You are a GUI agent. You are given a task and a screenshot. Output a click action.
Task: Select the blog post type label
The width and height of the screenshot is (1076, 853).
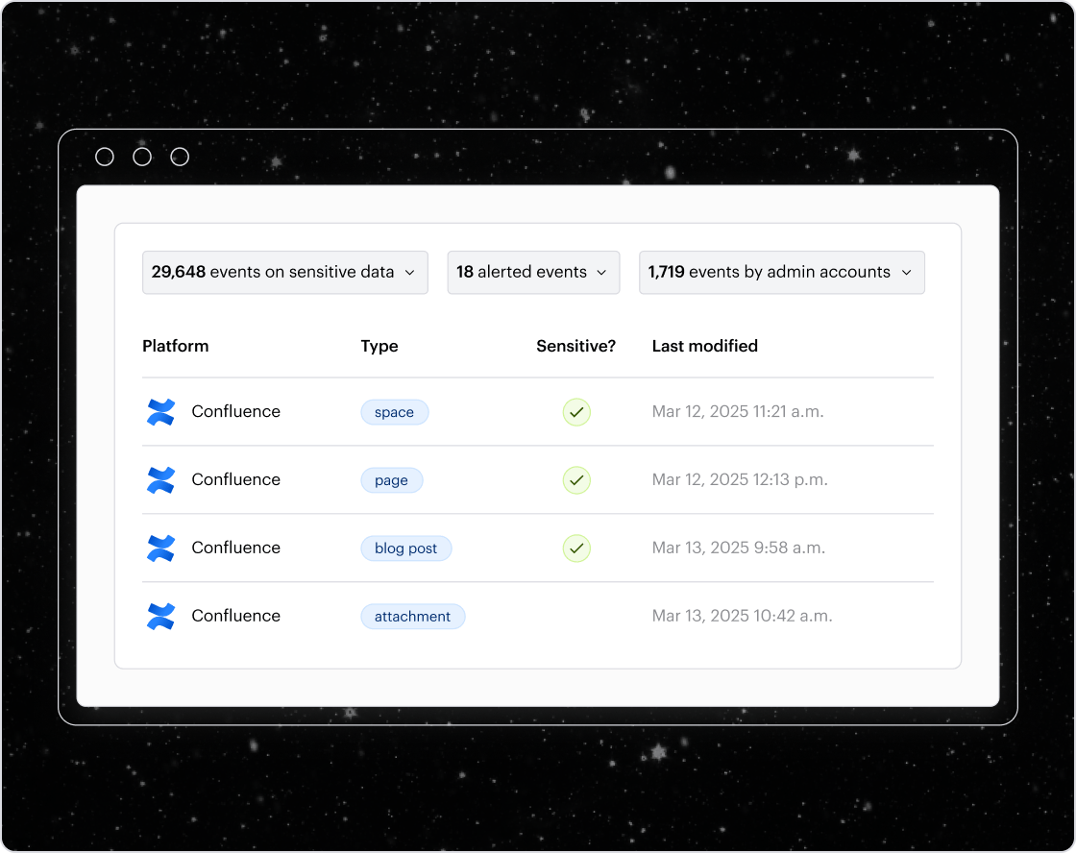coord(405,548)
